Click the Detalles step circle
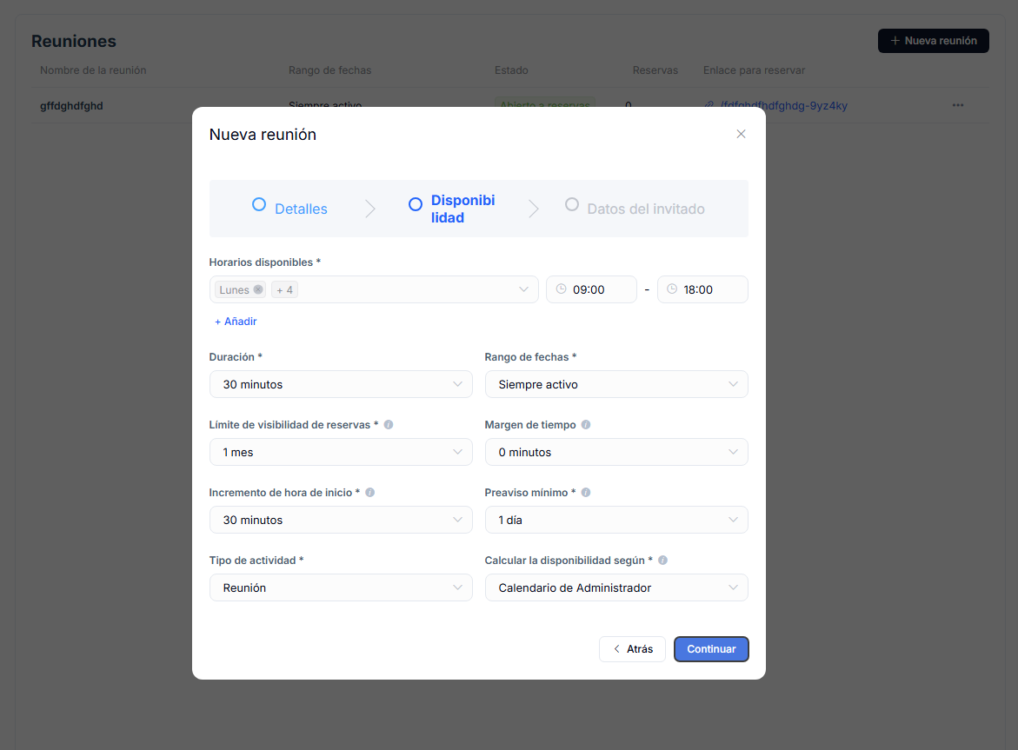The image size is (1018, 750). (259, 204)
